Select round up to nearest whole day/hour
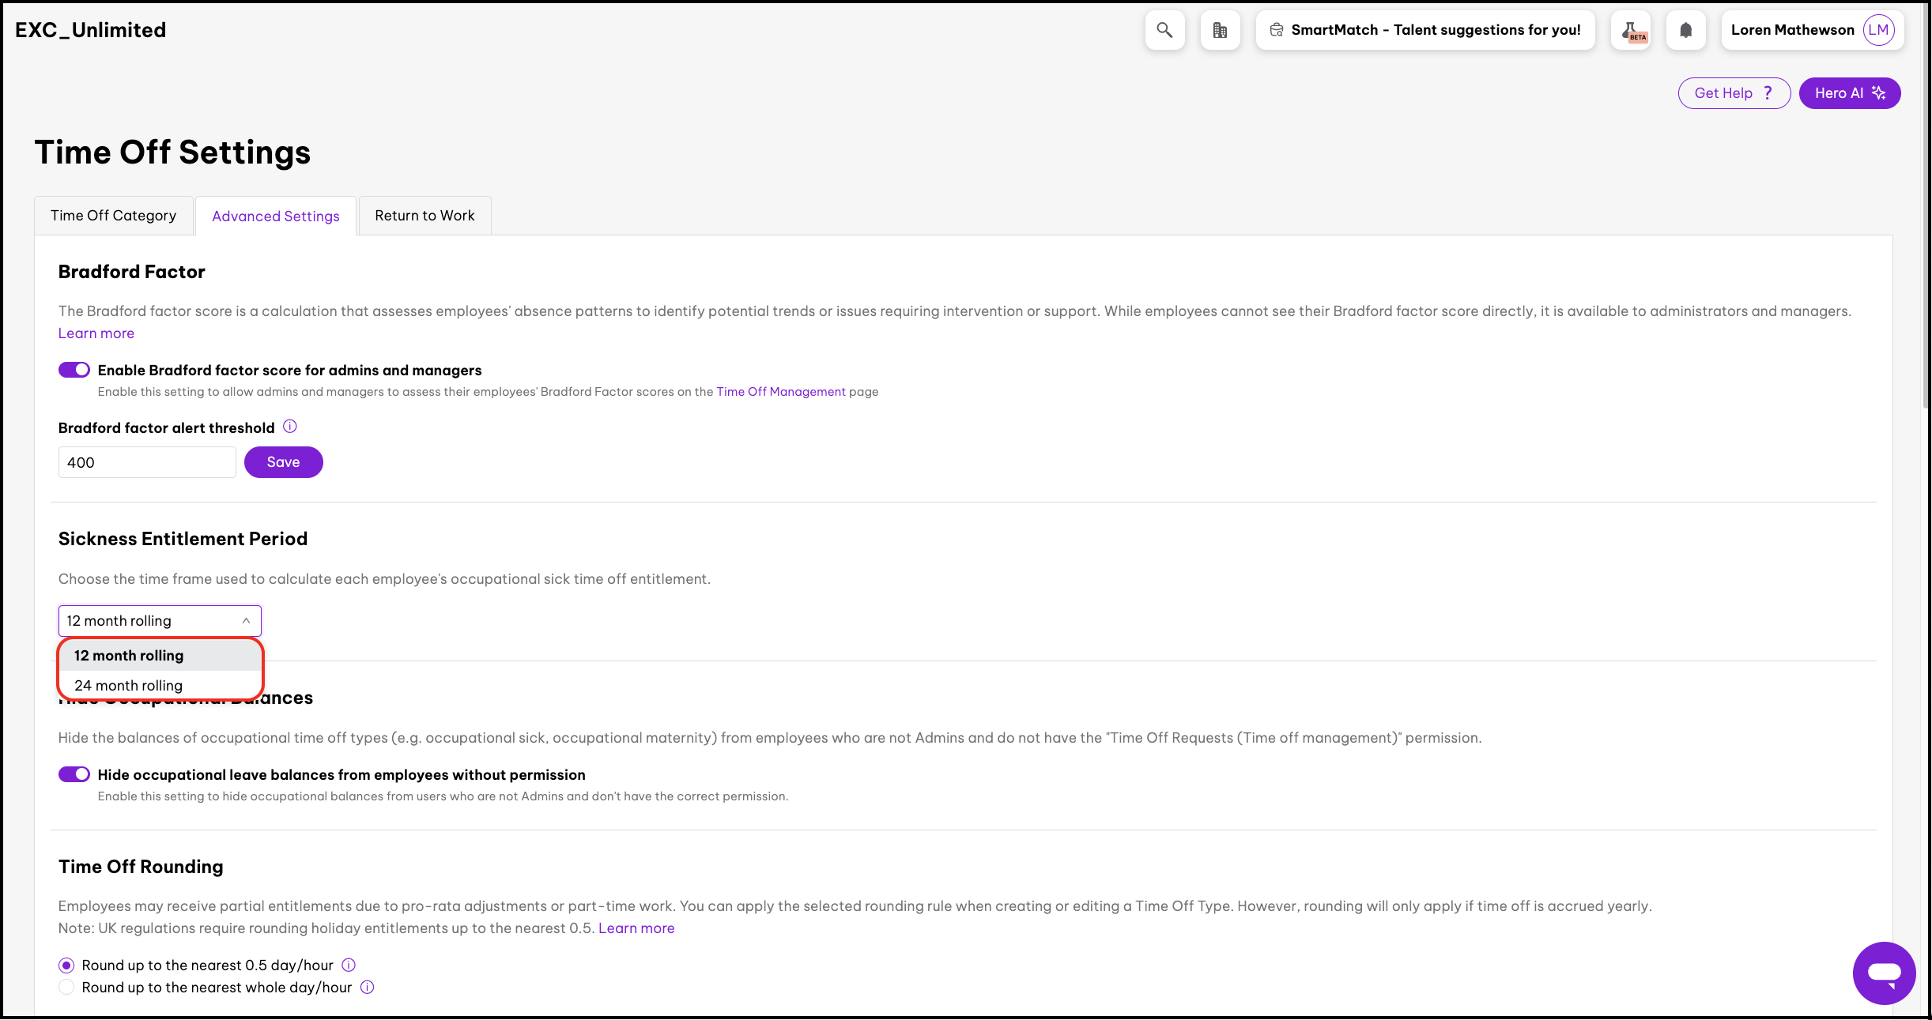The height and width of the screenshot is (1020, 1932). (x=67, y=987)
